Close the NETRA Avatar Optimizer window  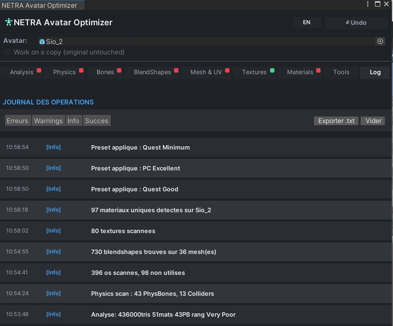pyautogui.click(x=386, y=4)
